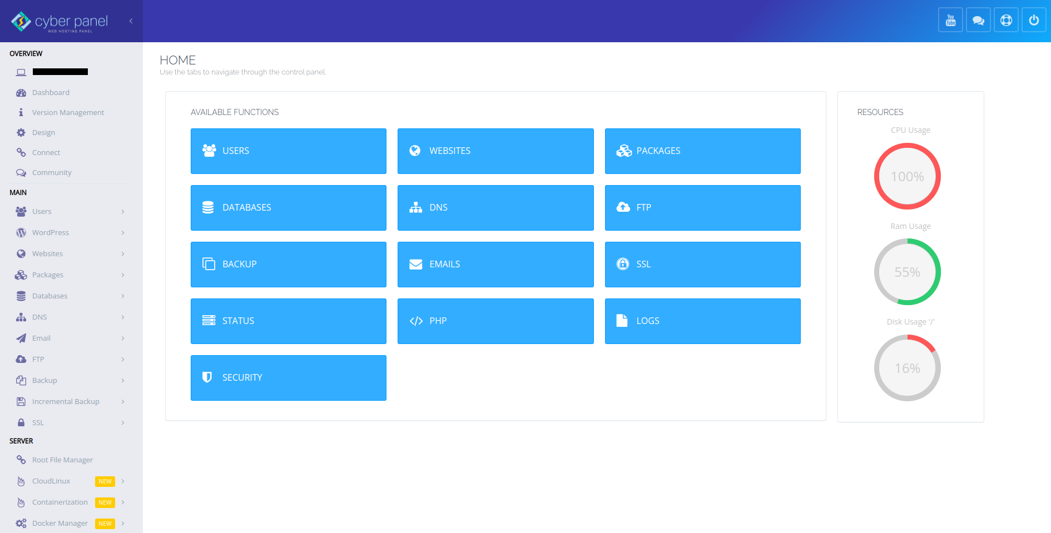Open the Community sidebar item
Screen dimensions: 1051x533
tap(52, 173)
